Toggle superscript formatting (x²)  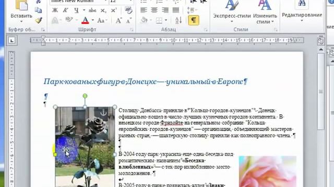click(x=114, y=10)
